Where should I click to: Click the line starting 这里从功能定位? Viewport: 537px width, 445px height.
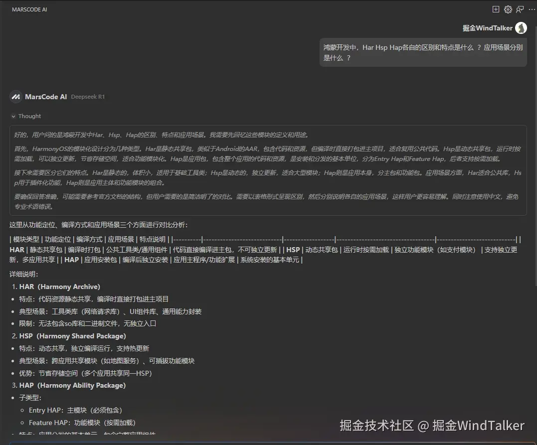pyautogui.click(x=99, y=225)
